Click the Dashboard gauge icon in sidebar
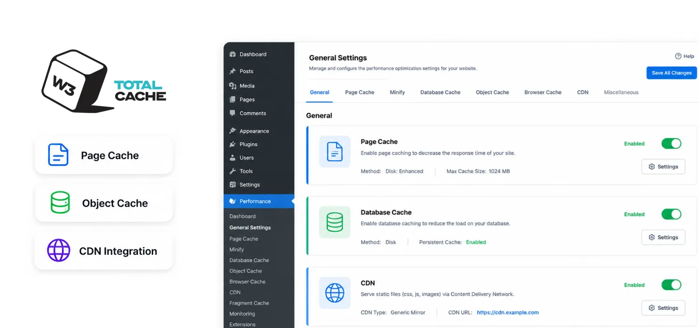 233,54
